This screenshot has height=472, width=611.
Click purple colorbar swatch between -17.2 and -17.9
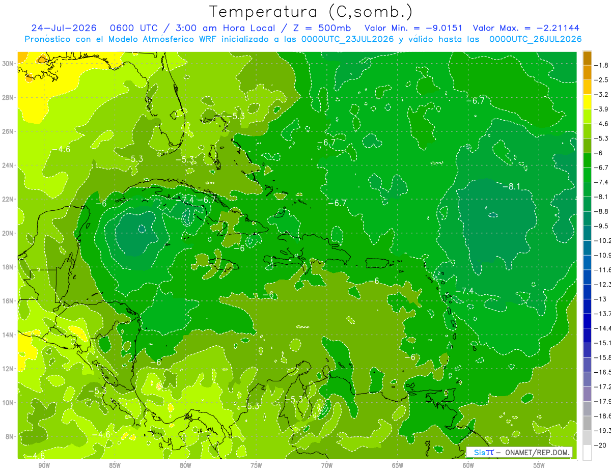(587, 394)
